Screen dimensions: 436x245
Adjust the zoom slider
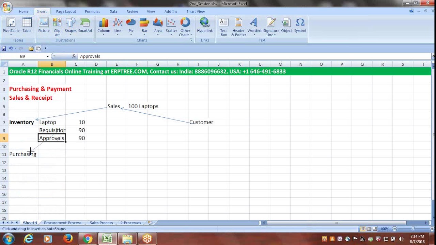click(x=413, y=229)
